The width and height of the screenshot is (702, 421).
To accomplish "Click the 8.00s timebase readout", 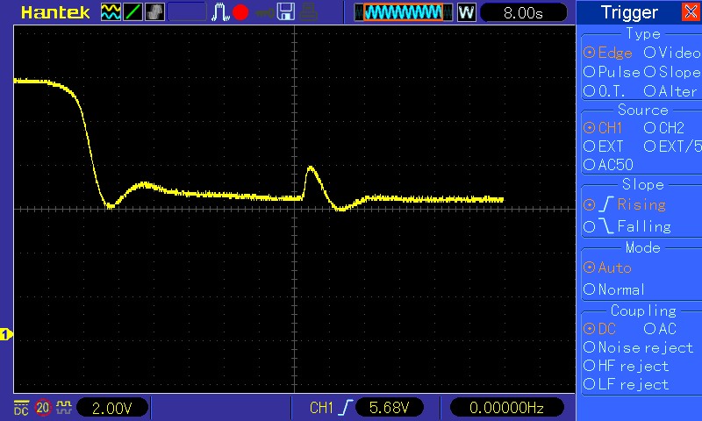I will (523, 12).
